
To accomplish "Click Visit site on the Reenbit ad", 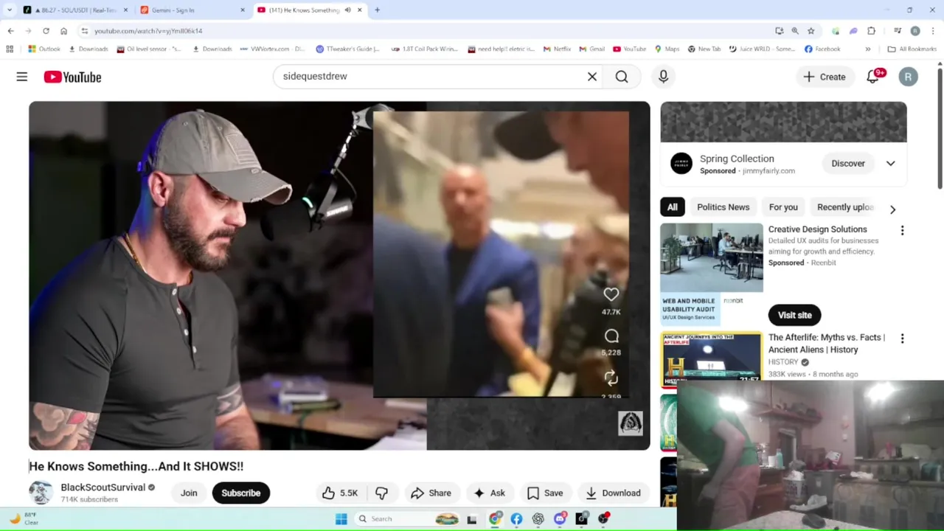I will (x=794, y=315).
